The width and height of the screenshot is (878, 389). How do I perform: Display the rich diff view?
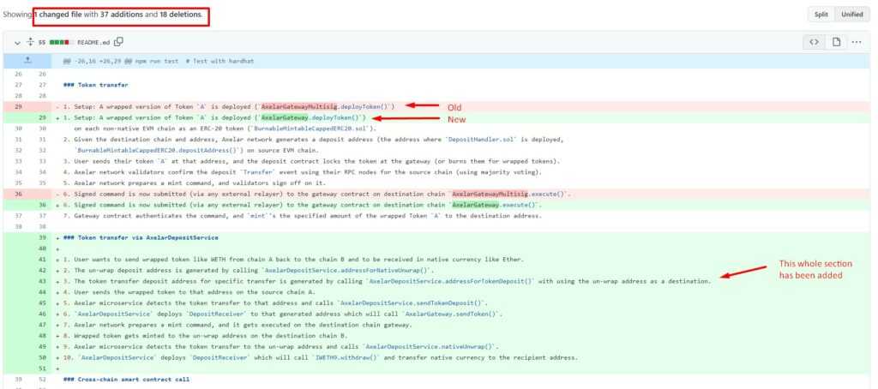pyautogui.click(x=835, y=42)
